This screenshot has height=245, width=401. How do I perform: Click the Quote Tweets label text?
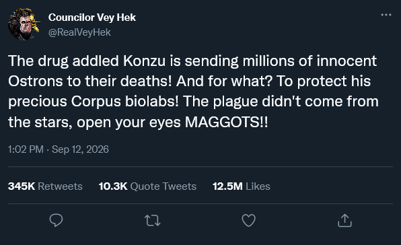pos(163,186)
